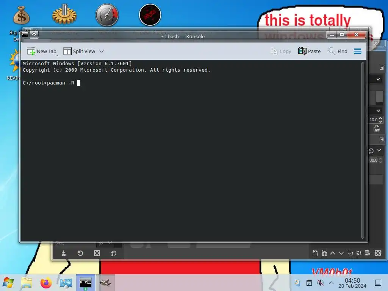Lower the layer with the down arrow in GIMP
Viewport: 388px width, 291px height.
(341, 253)
